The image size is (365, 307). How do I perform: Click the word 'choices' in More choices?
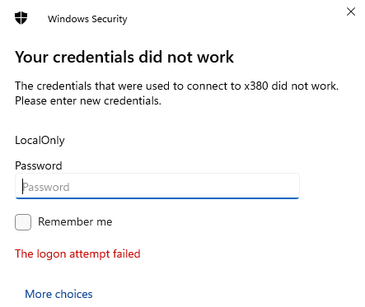point(74,294)
